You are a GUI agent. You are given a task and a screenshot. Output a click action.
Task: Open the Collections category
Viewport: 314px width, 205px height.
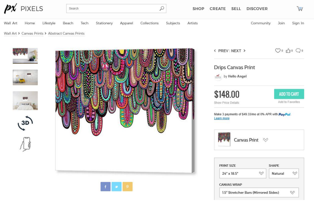[149, 23]
